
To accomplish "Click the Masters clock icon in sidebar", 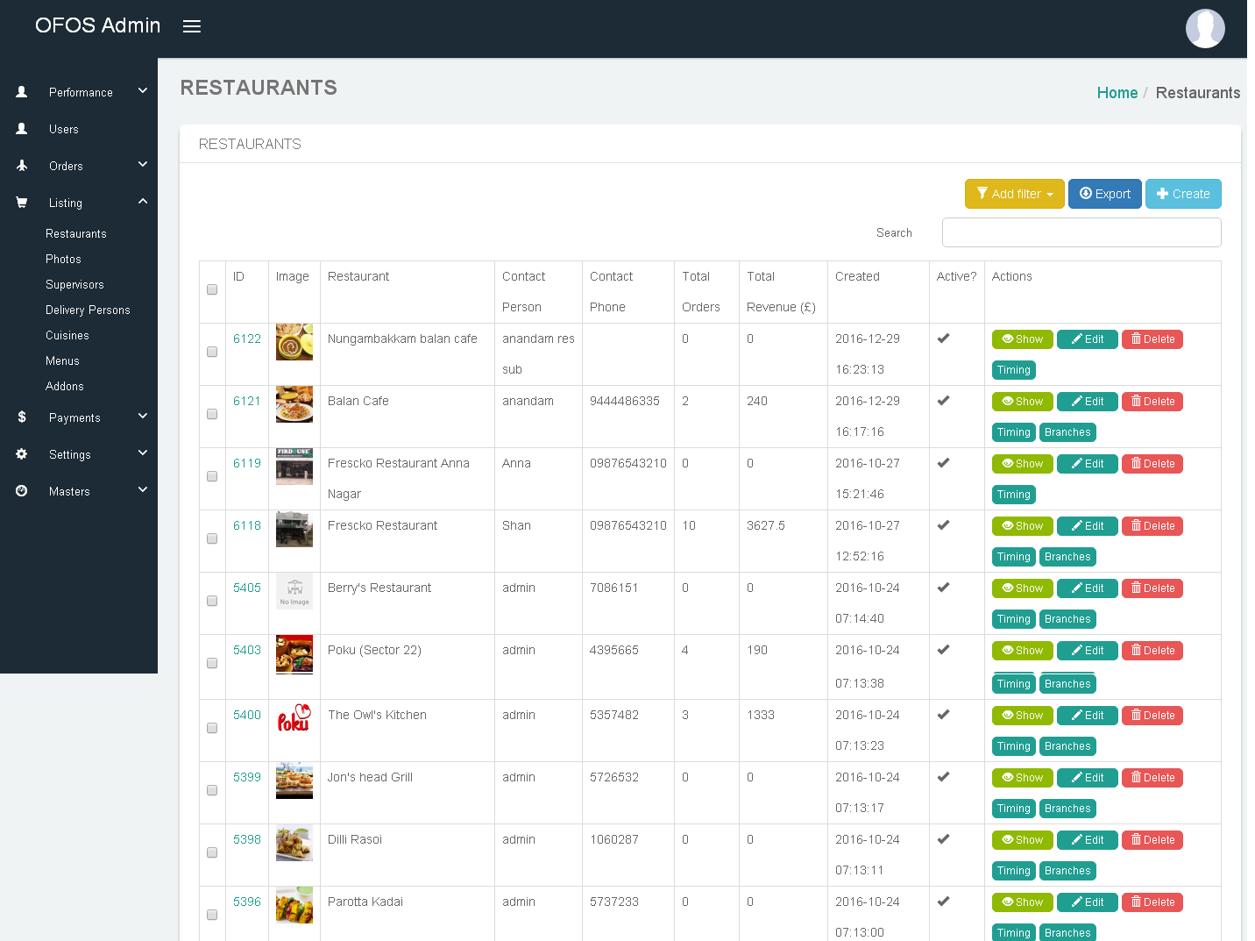I will click(x=22, y=491).
